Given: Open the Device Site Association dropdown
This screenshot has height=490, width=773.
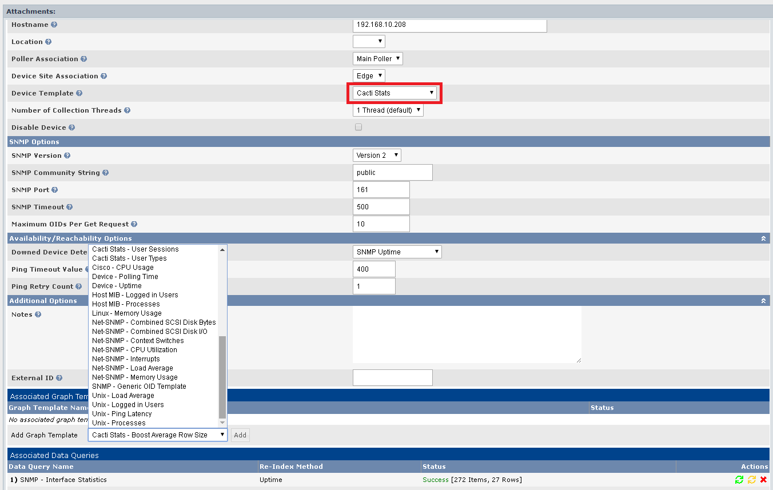Looking at the screenshot, I should pos(369,75).
